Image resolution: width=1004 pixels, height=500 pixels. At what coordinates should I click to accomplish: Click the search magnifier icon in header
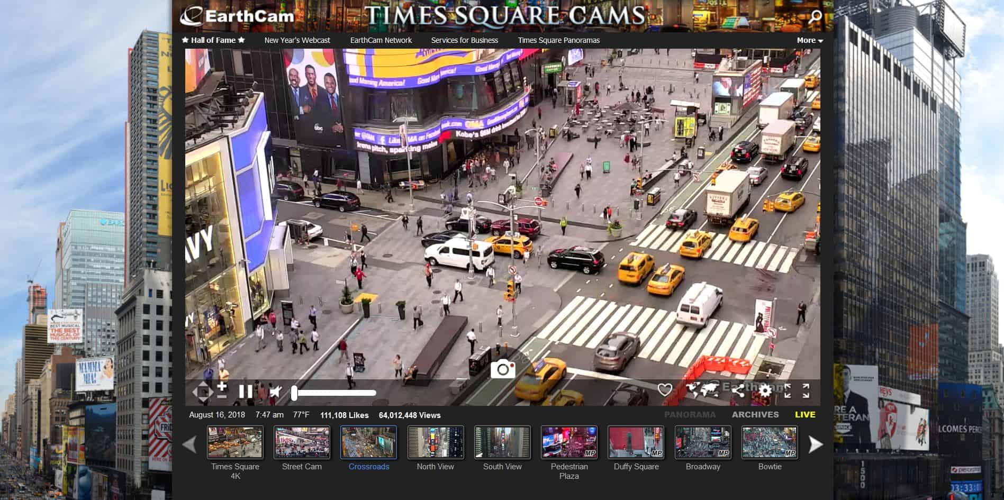815,16
